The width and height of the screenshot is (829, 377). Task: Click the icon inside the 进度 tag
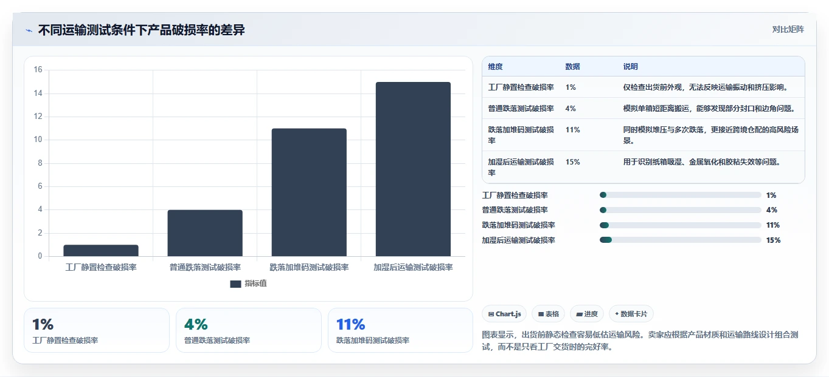click(579, 314)
